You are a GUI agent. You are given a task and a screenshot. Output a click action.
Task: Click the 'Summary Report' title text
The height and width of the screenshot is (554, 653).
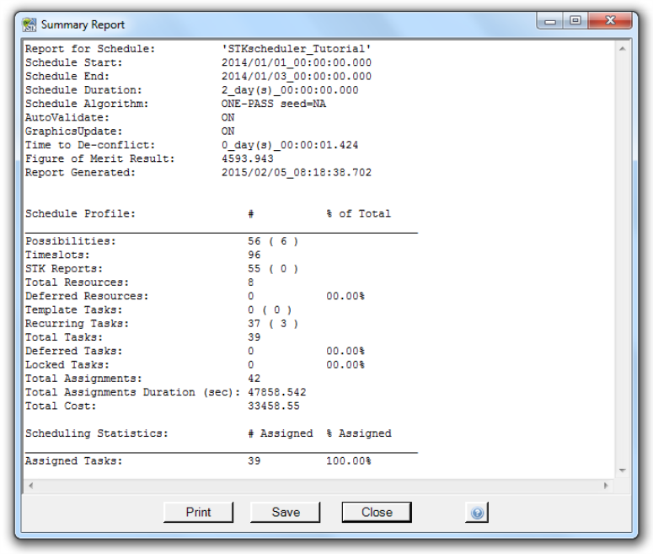[x=80, y=25]
